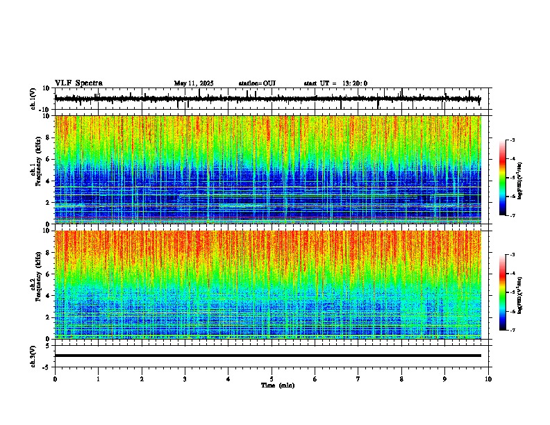The height and width of the screenshot is (425, 550).
Task: Click time axis tick label "9"
Action: (444, 379)
